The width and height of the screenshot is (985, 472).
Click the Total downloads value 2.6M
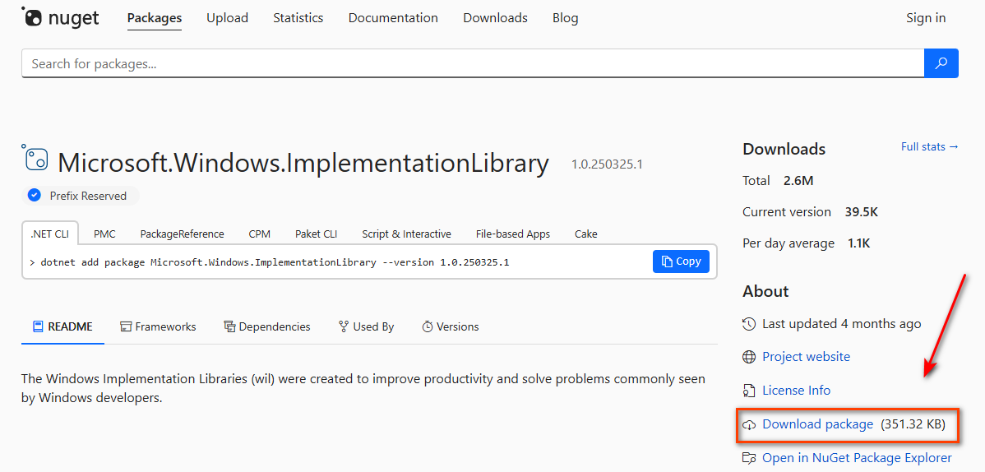[x=798, y=181]
